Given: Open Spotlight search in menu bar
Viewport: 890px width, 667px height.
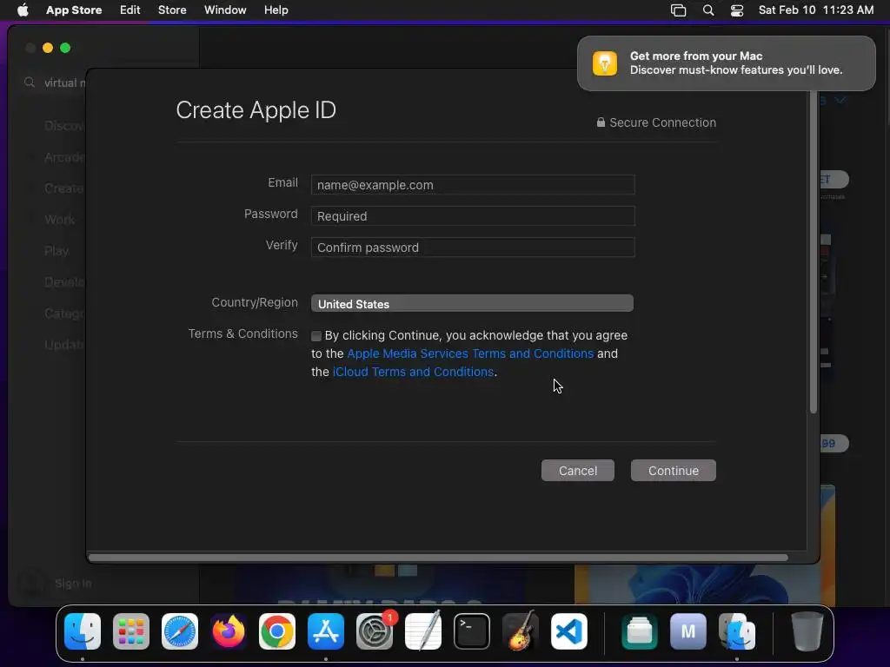Looking at the screenshot, I should point(708,10).
